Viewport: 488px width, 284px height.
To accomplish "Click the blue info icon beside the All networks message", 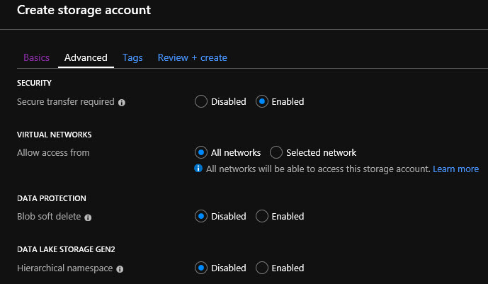I will pos(198,169).
